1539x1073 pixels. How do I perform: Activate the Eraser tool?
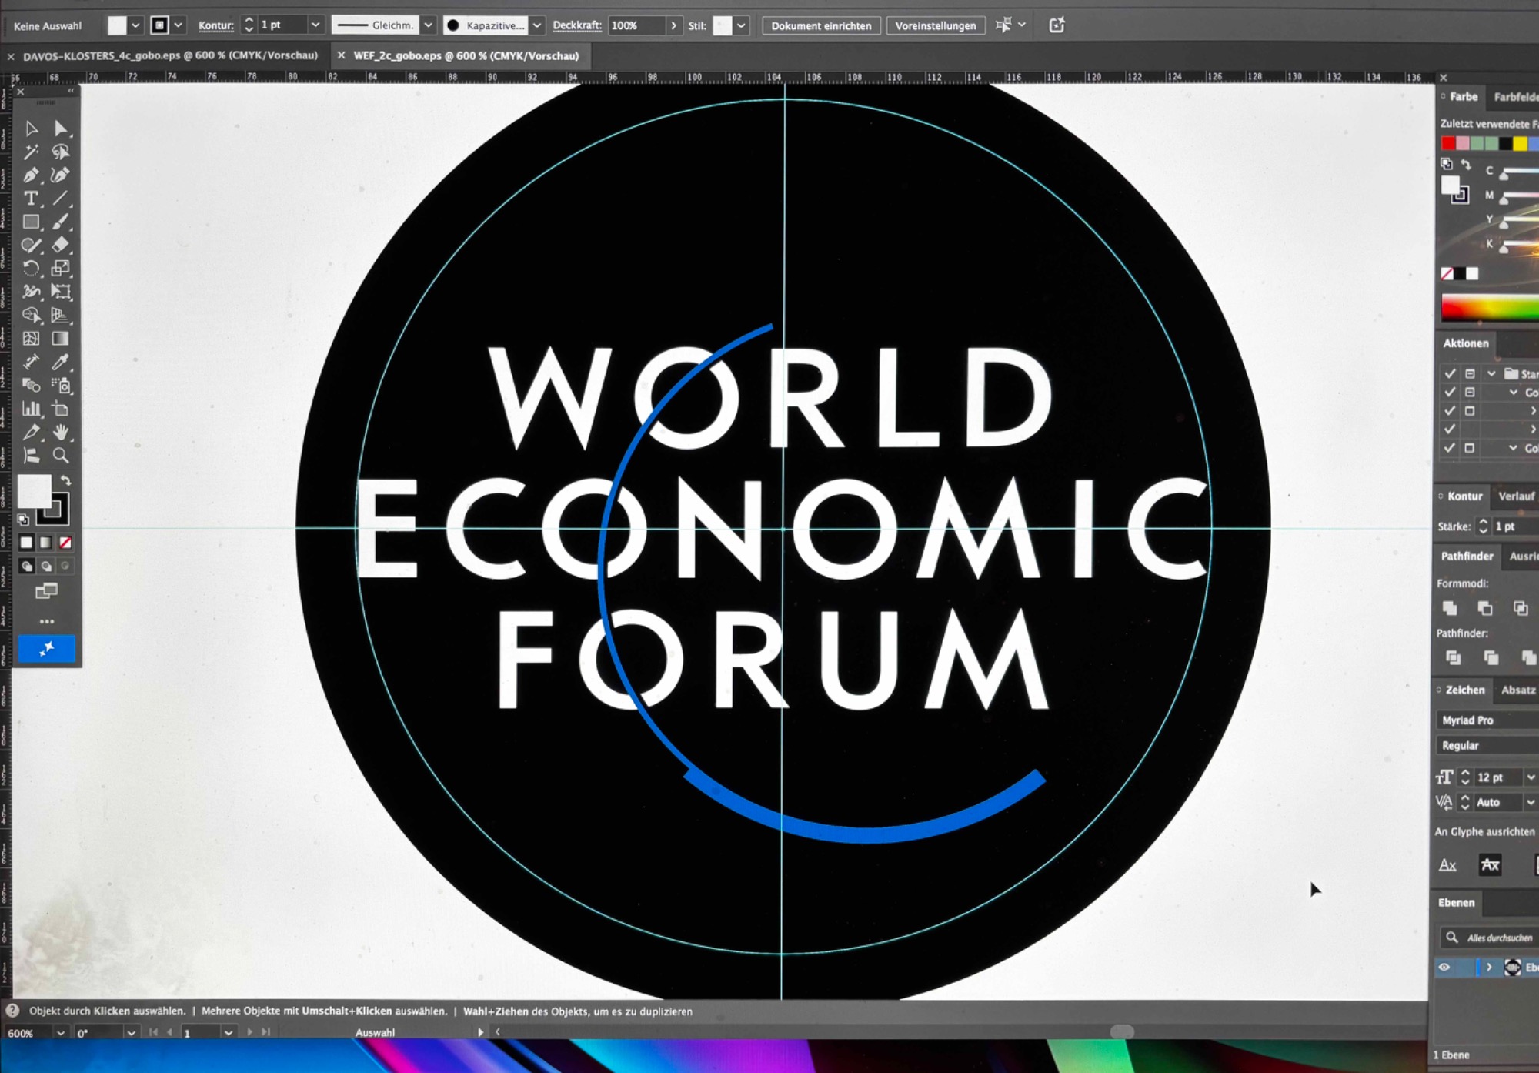click(x=61, y=245)
